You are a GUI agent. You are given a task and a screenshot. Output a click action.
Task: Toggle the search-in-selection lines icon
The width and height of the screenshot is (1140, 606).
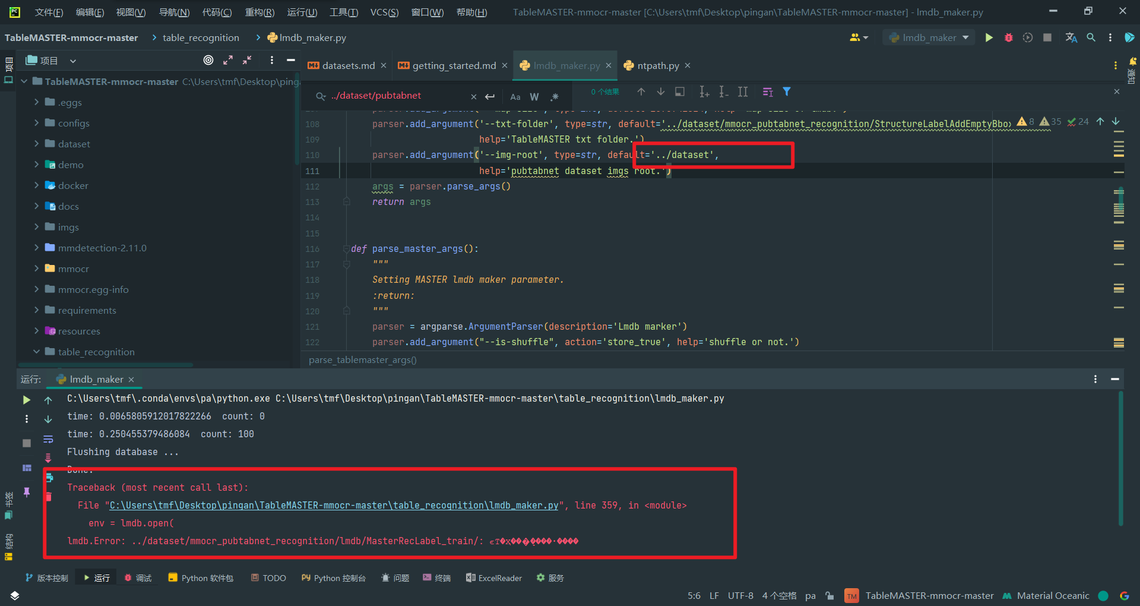pos(768,91)
